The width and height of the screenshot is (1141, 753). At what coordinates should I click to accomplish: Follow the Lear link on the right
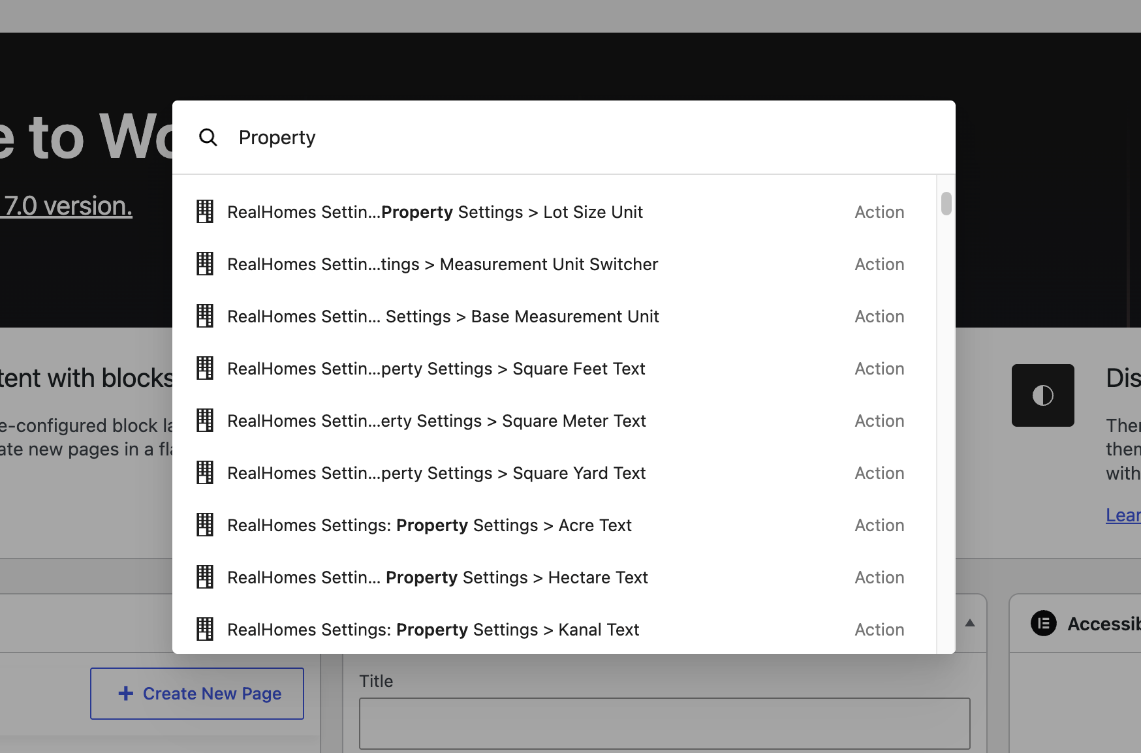coord(1123,515)
